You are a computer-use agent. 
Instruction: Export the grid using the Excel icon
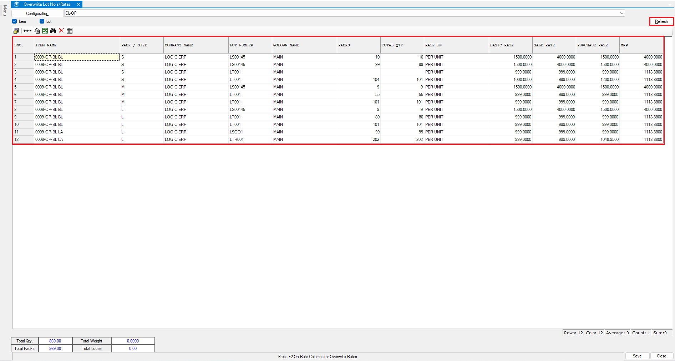tap(45, 31)
